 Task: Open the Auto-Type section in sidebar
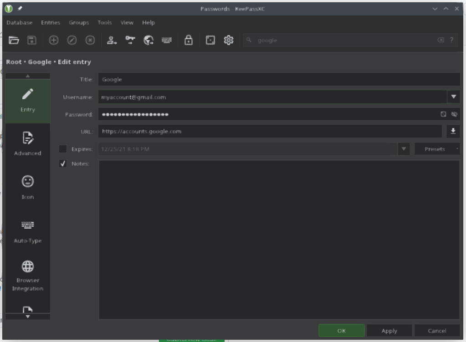pyautogui.click(x=28, y=232)
